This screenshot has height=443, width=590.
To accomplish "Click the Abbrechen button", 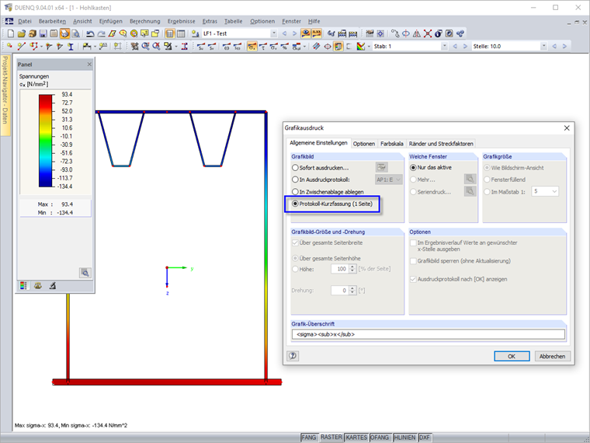I will click(x=553, y=356).
